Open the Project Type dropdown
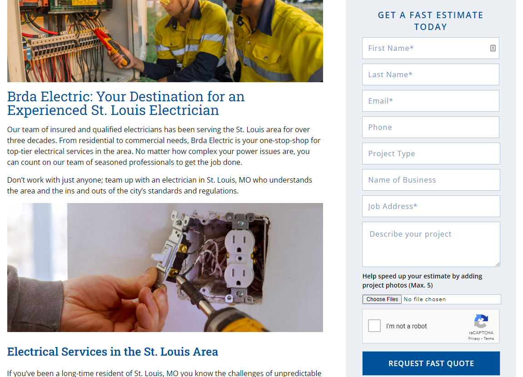Image resolution: width=523 pixels, height=377 pixels. [x=431, y=154]
